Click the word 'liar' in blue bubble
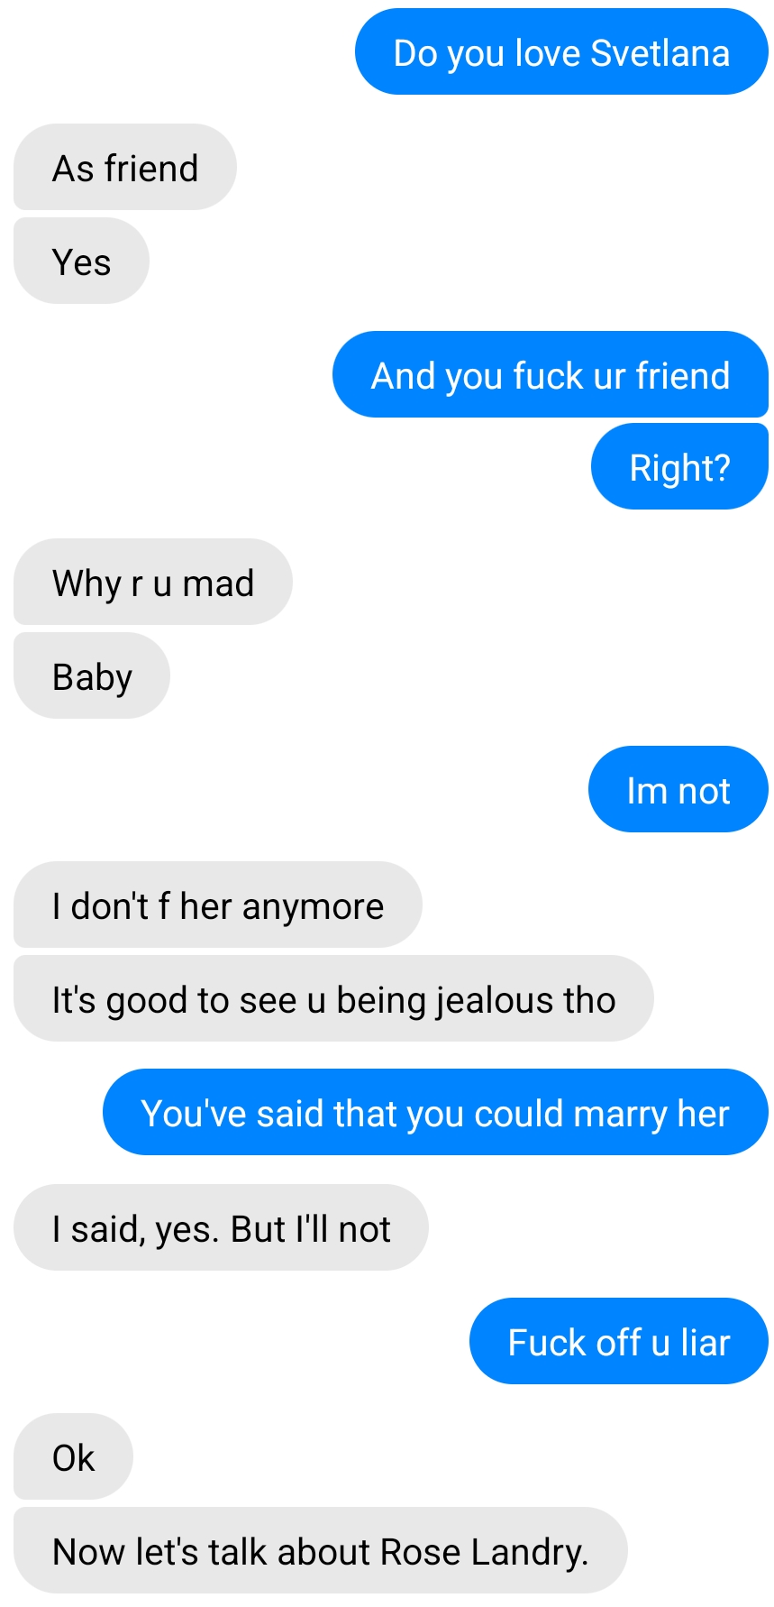 pyautogui.click(x=706, y=1343)
